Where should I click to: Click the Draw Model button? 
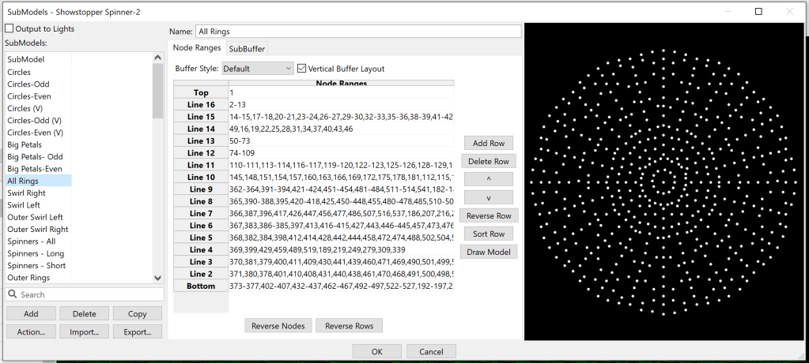click(x=490, y=252)
